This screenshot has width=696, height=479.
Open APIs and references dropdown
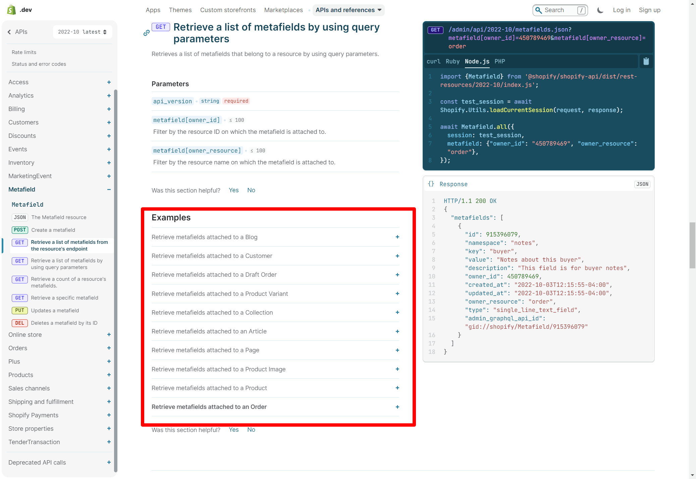(349, 10)
